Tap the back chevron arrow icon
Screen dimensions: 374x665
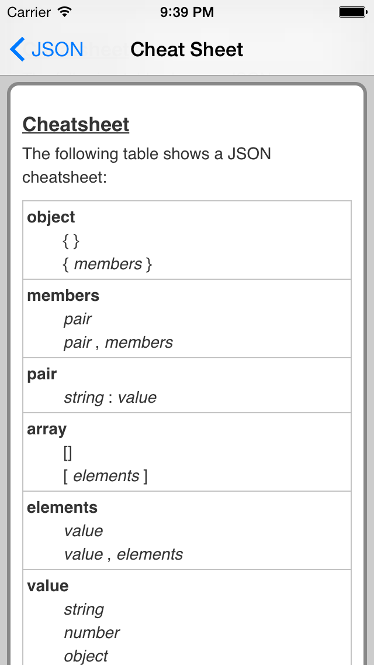coord(18,49)
